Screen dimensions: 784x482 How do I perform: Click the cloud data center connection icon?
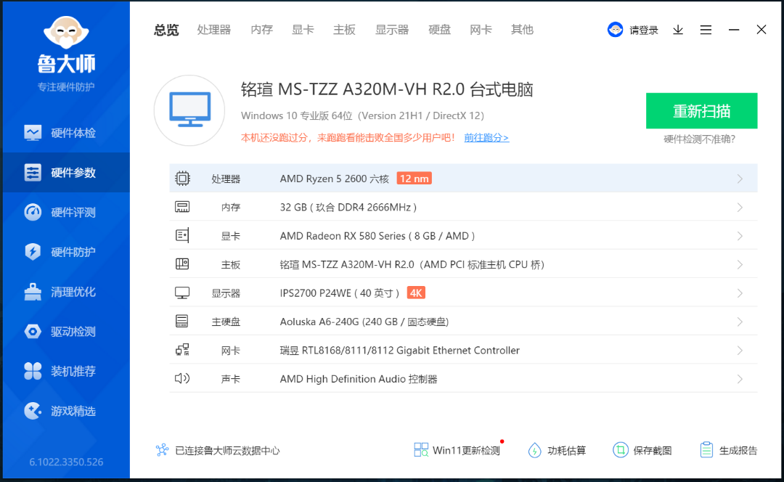tap(162, 450)
